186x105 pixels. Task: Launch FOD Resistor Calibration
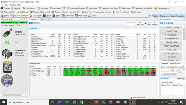[74, 8]
